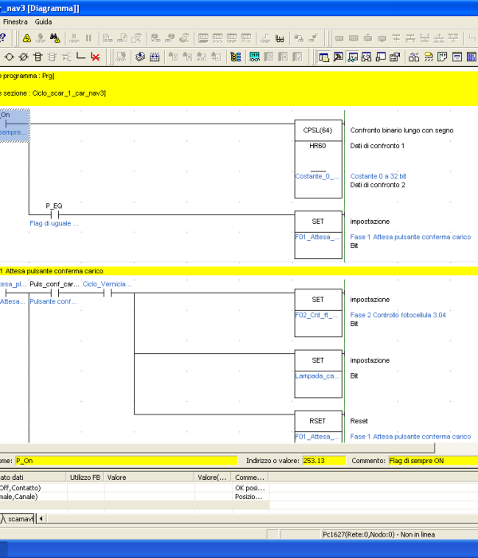
Task: Click the tab scroll left arrow
Action: tap(41, 519)
